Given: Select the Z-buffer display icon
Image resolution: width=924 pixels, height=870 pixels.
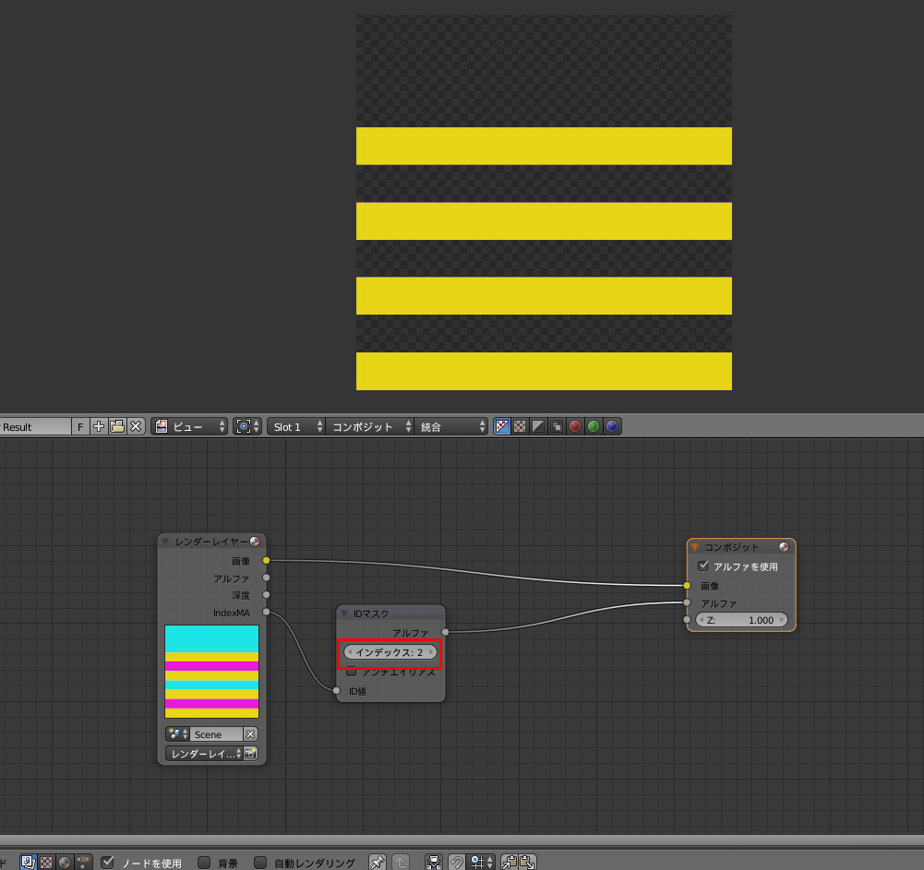Looking at the screenshot, I should (557, 426).
